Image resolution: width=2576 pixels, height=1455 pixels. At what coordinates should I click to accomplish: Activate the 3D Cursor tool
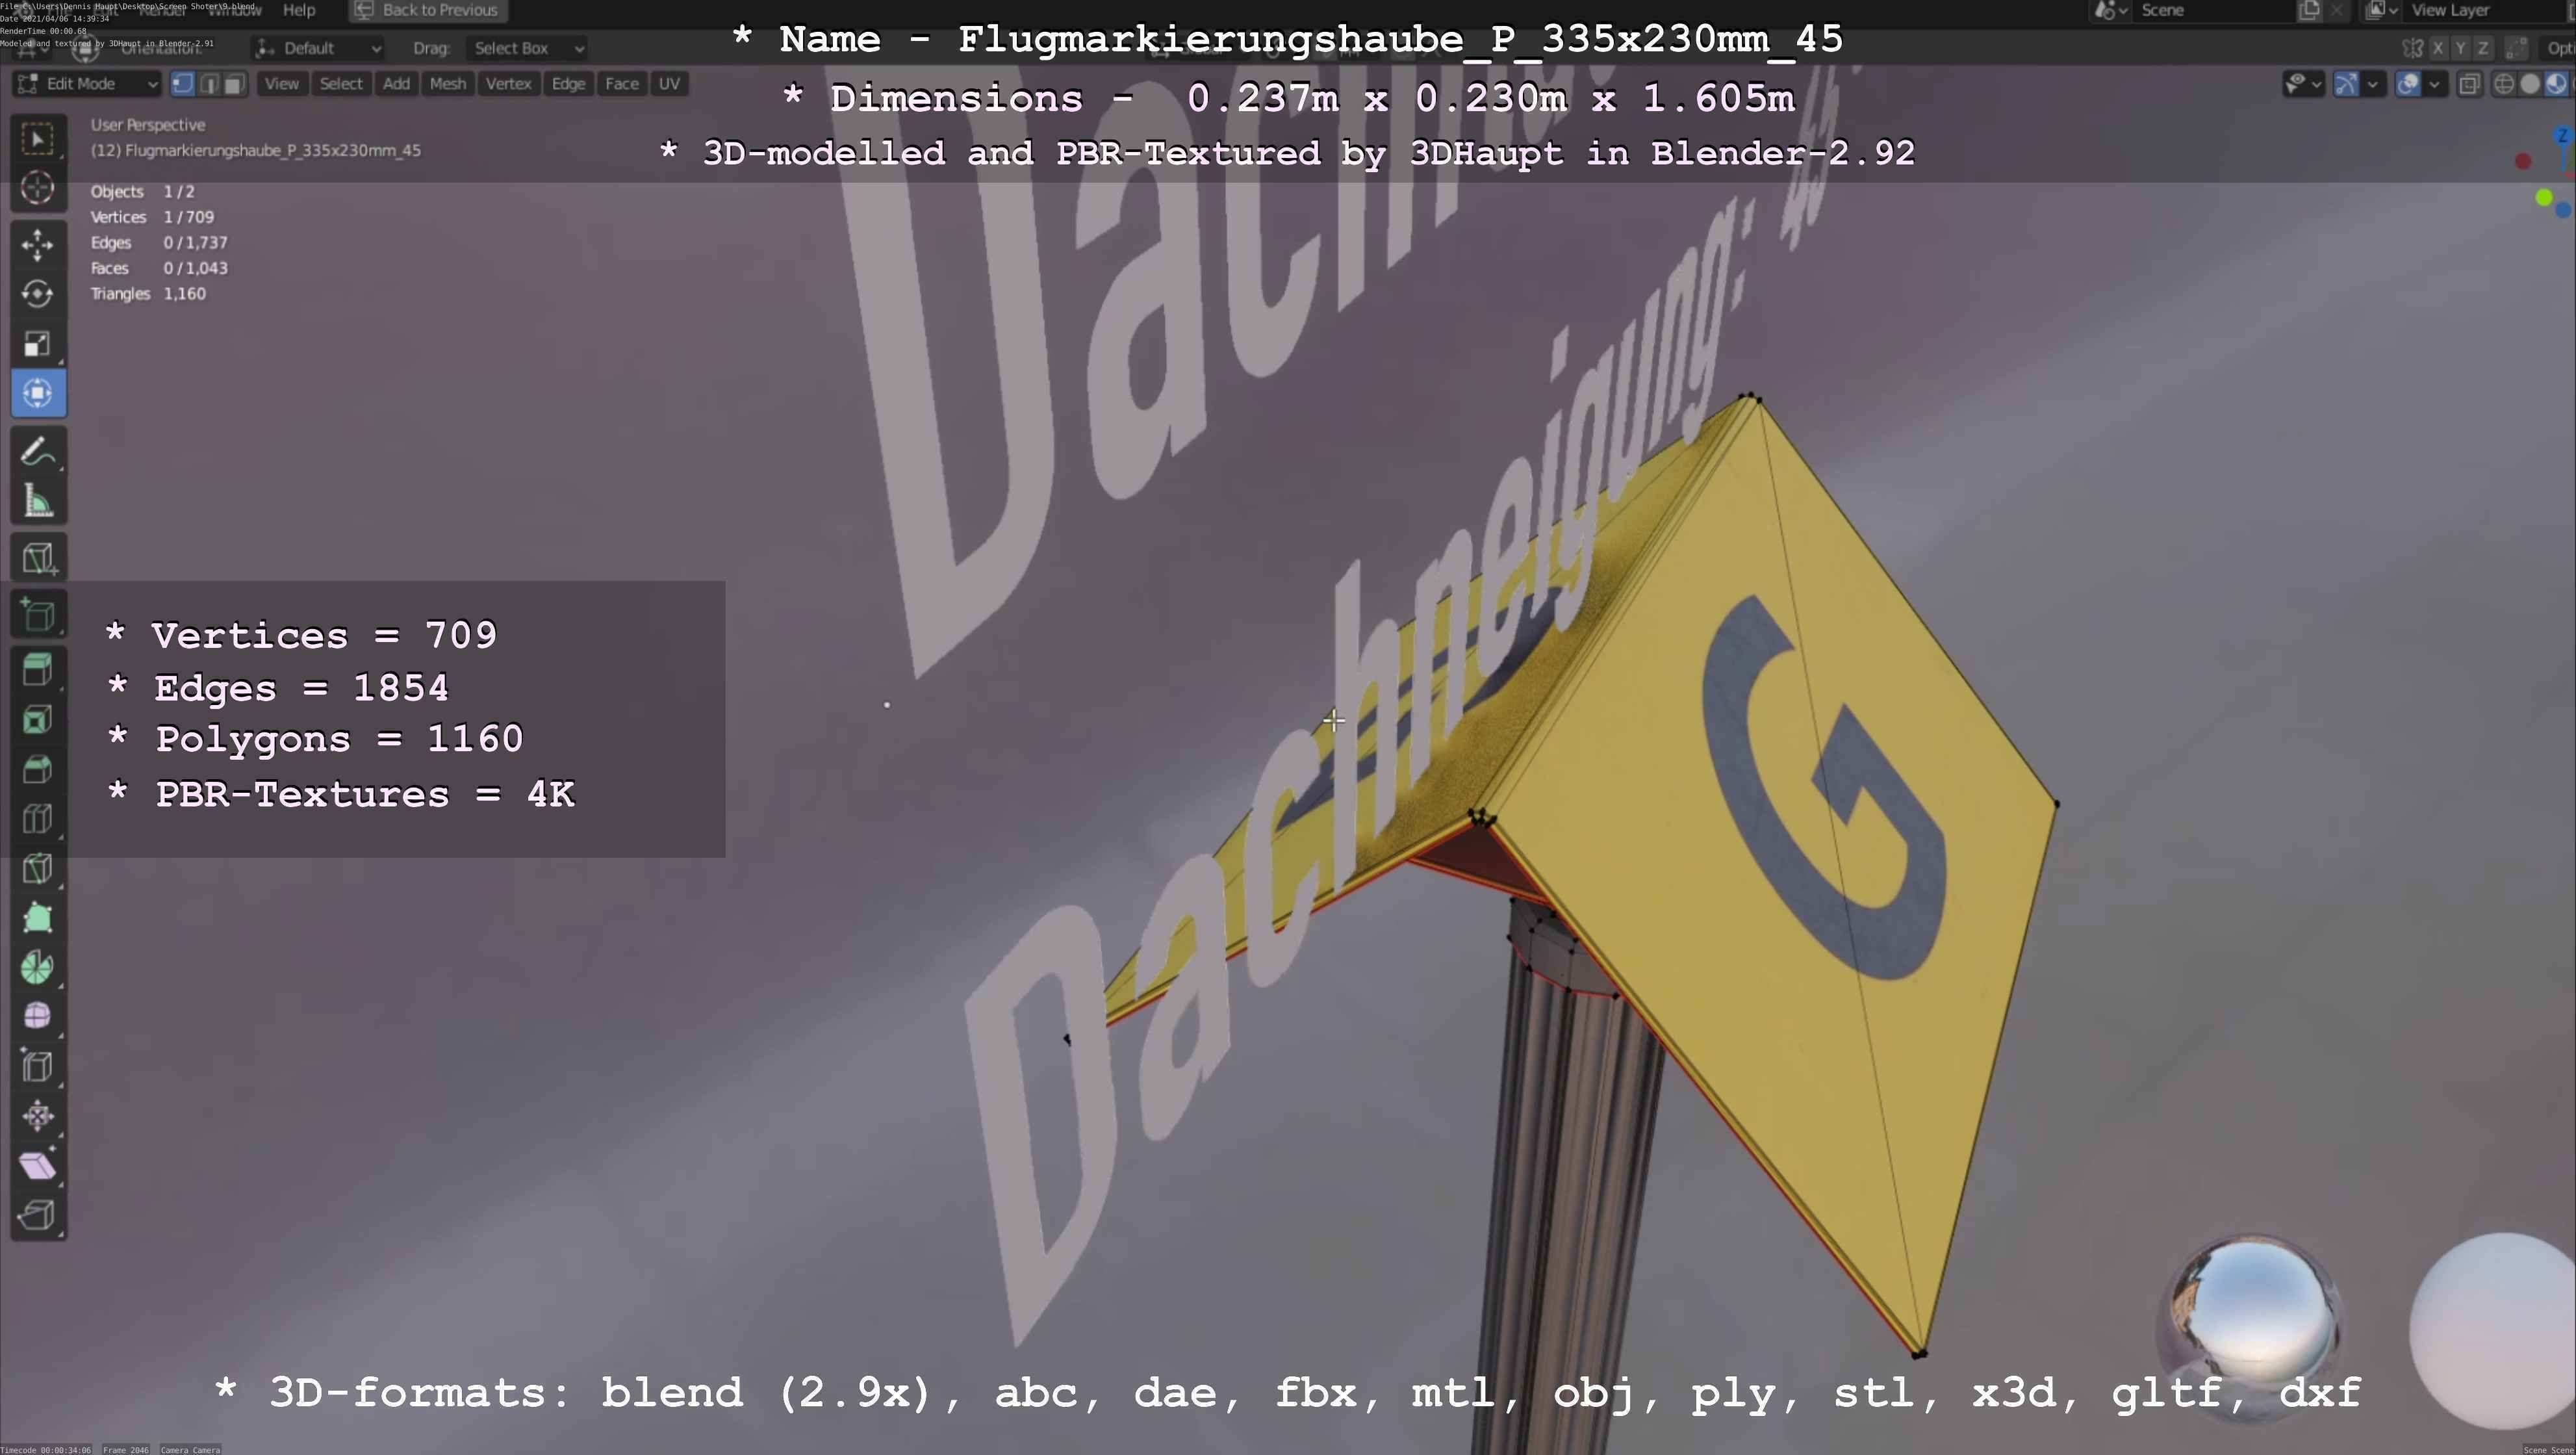click(x=38, y=188)
